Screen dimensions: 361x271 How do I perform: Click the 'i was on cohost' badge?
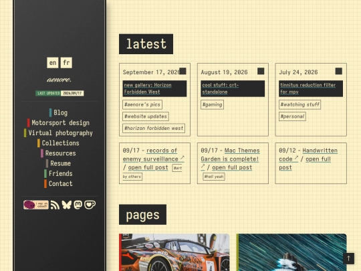[x=36, y=205]
